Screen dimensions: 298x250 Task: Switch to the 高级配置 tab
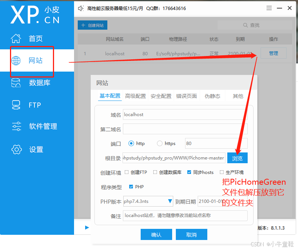pyautogui.click(x=135, y=96)
